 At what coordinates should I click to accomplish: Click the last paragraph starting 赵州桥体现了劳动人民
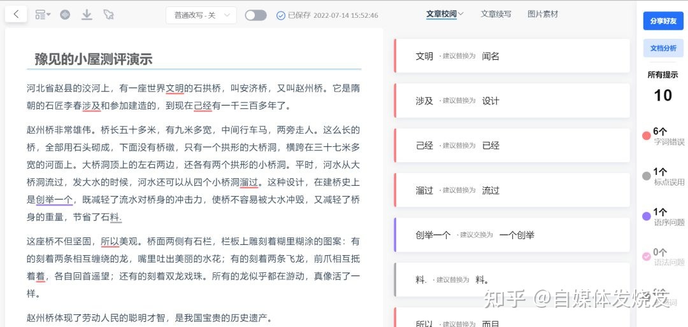click(x=149, y=318)
